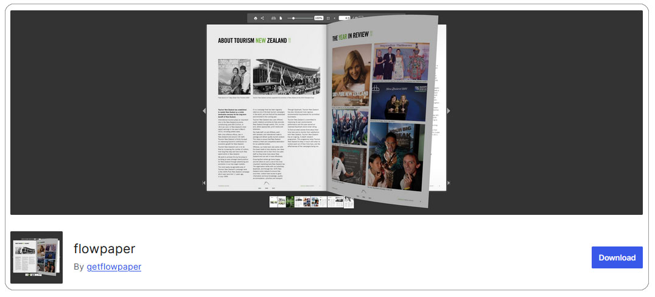655x297 pixels.
Task: Toggle fullscreen mode in viewer toolbar
Action: tap(328, 18)
